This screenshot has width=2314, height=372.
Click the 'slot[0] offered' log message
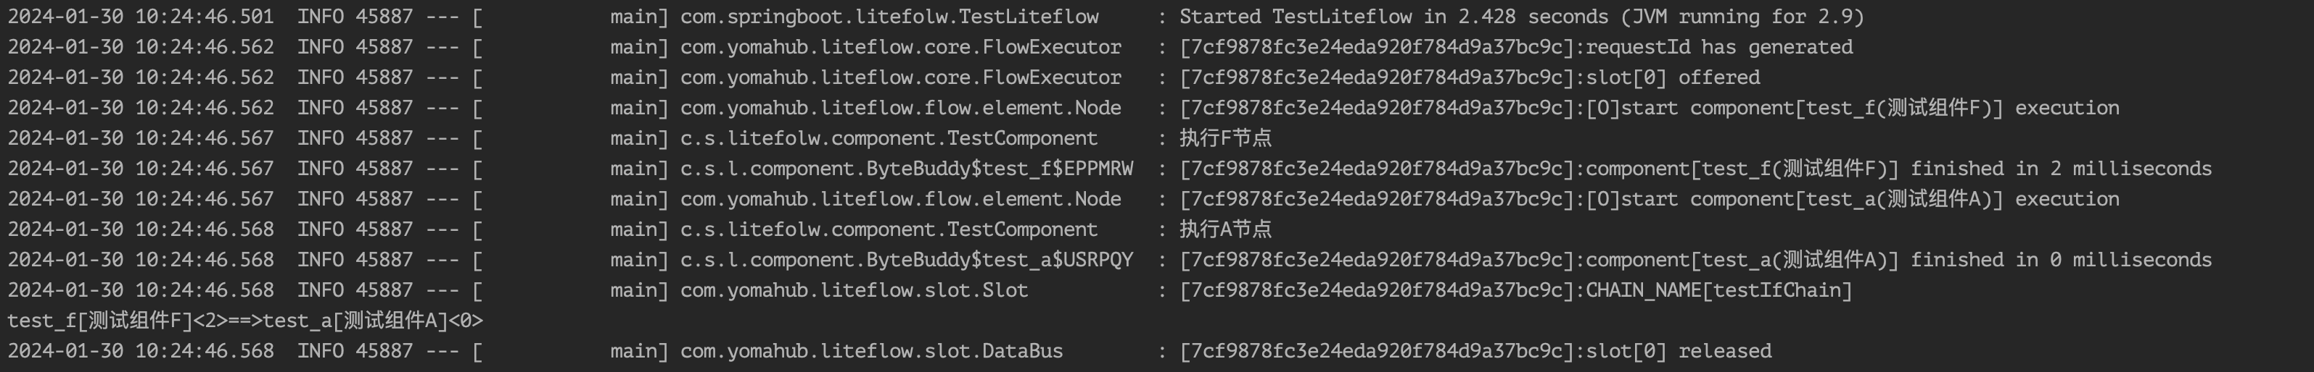1673,78
